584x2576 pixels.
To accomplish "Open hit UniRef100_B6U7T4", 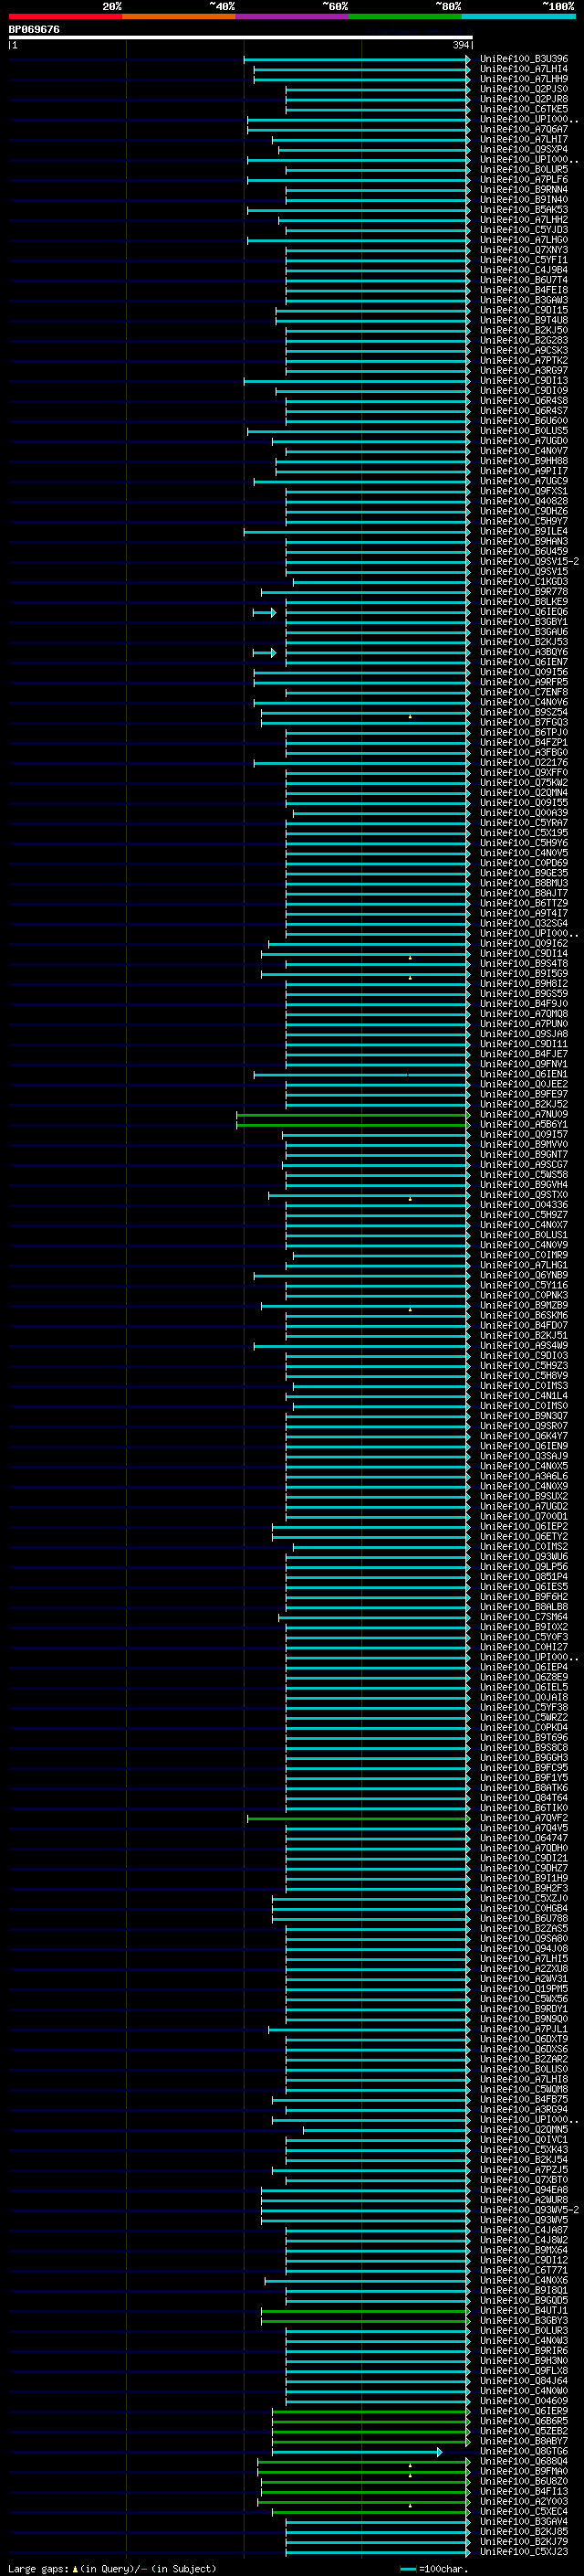I will [523, 280].
